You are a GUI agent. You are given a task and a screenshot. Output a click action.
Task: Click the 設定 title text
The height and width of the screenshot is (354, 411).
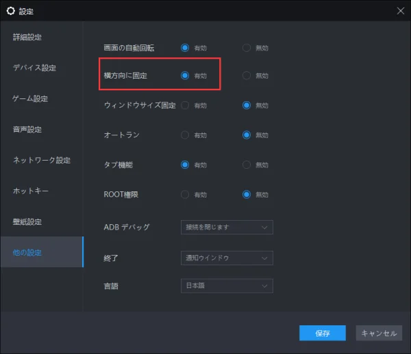point(26,12)
